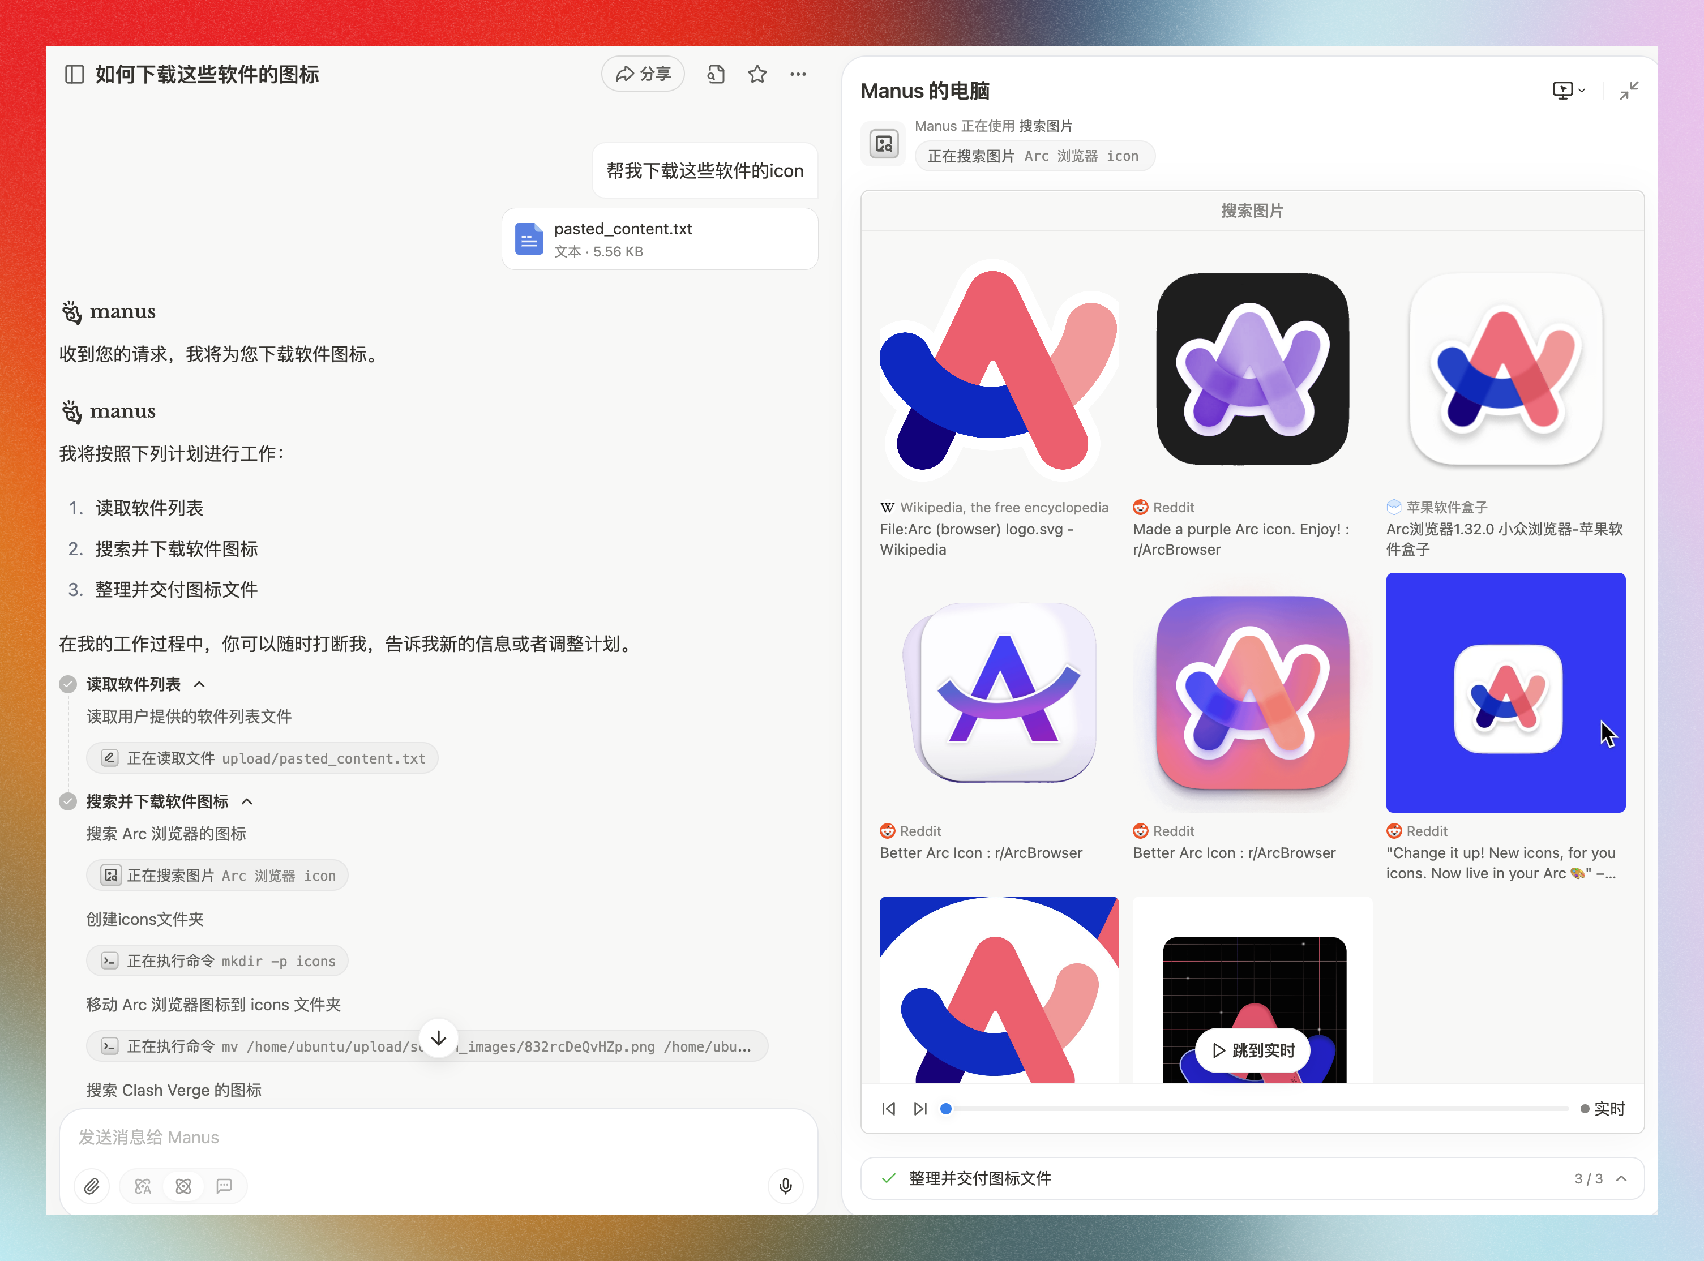Click the 搜索并下载软件图标 completed check circle
Image resolution: width=1704 pixels, height=1261 pixels.
tap(68, 801)
